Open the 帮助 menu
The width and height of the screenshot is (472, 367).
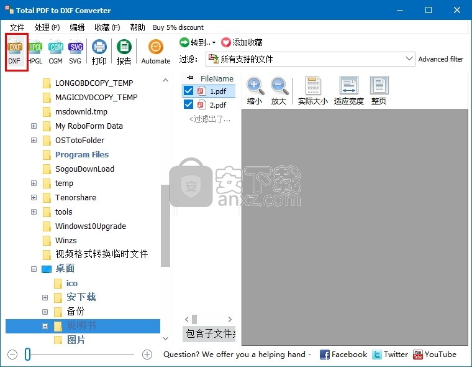point(137,27)
